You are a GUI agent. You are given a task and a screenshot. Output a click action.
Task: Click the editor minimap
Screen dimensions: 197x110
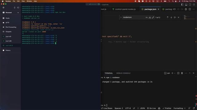click(189, 17)
